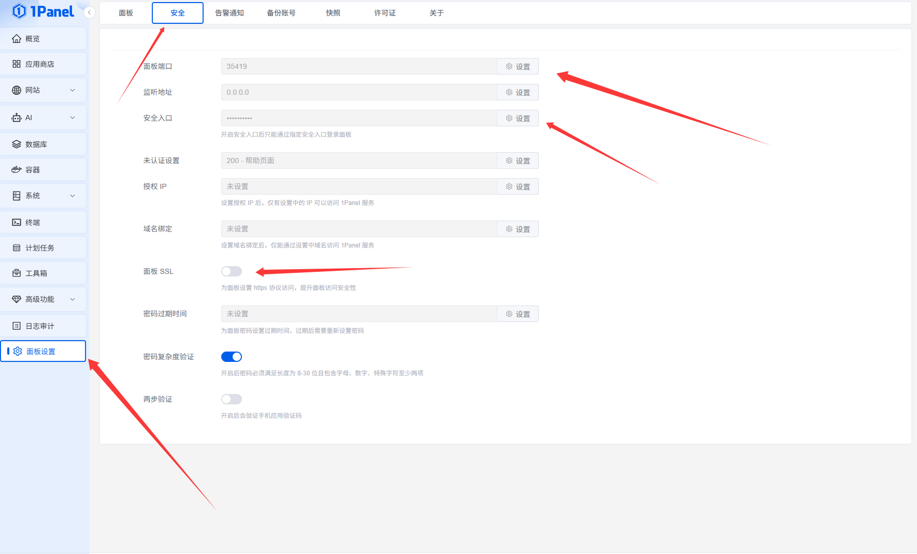Click 设置 button for 面板端口
The image size is (917, 554).
tap(518, 66)
